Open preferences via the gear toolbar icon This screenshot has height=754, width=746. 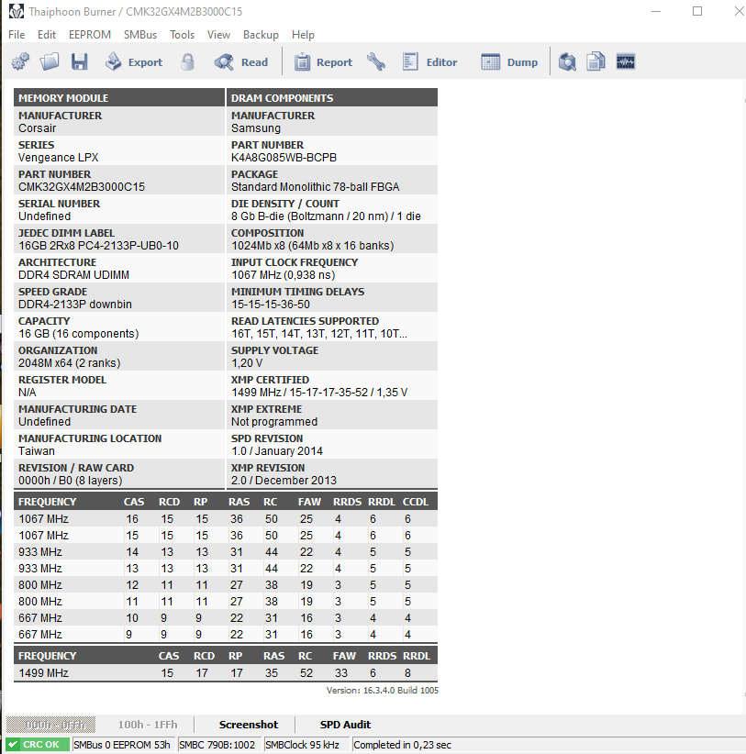(x=19, y=61)
